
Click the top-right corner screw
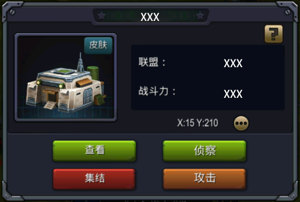(x=287, y=12)
